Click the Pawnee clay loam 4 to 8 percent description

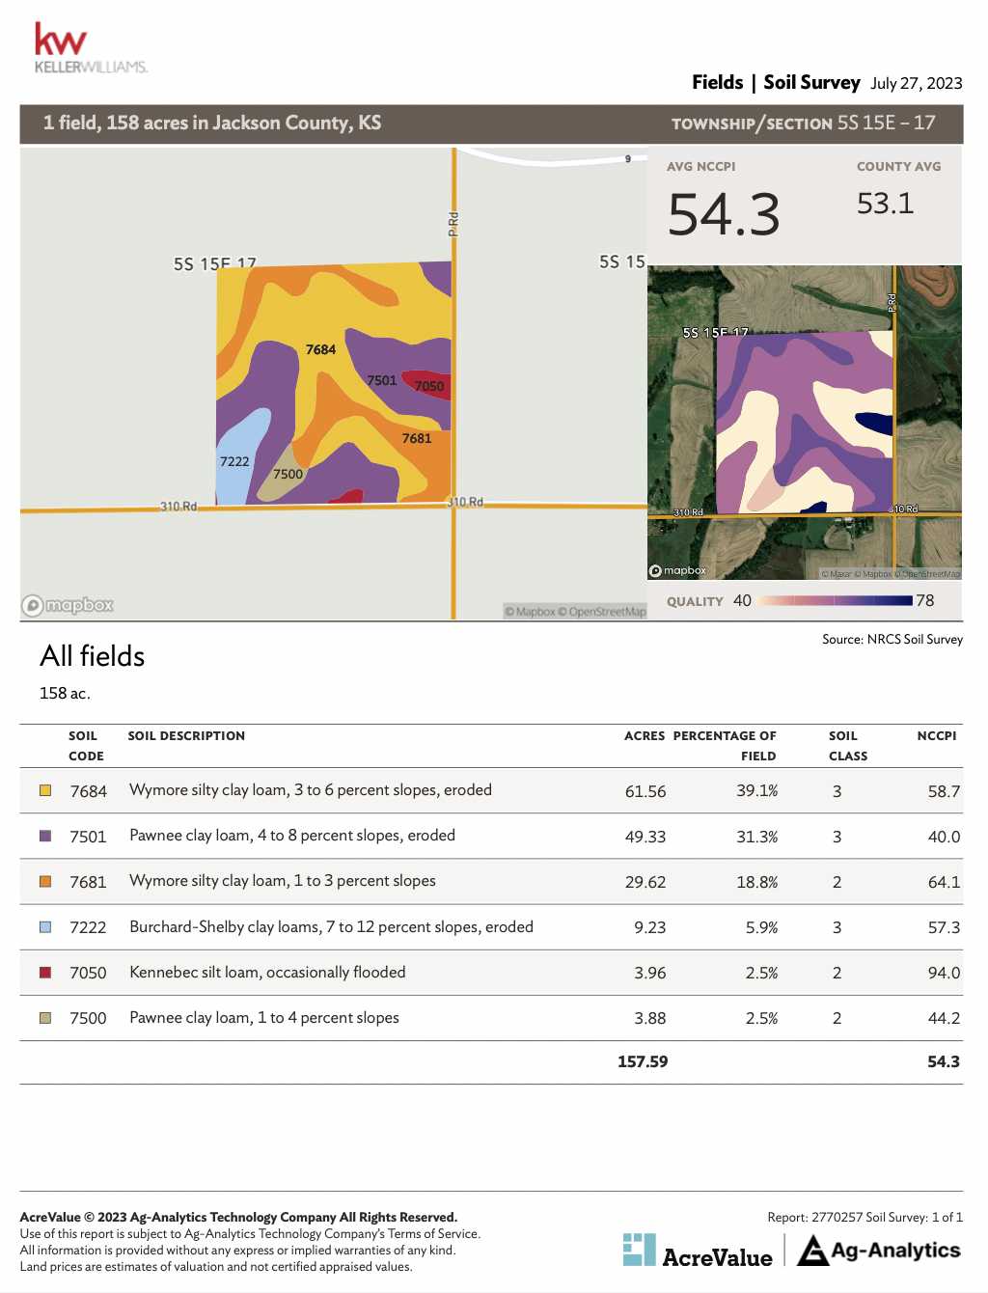tap(292, 836)
